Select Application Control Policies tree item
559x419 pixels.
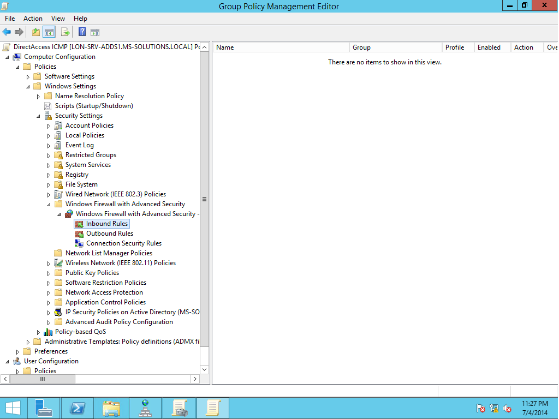(105, 302)
